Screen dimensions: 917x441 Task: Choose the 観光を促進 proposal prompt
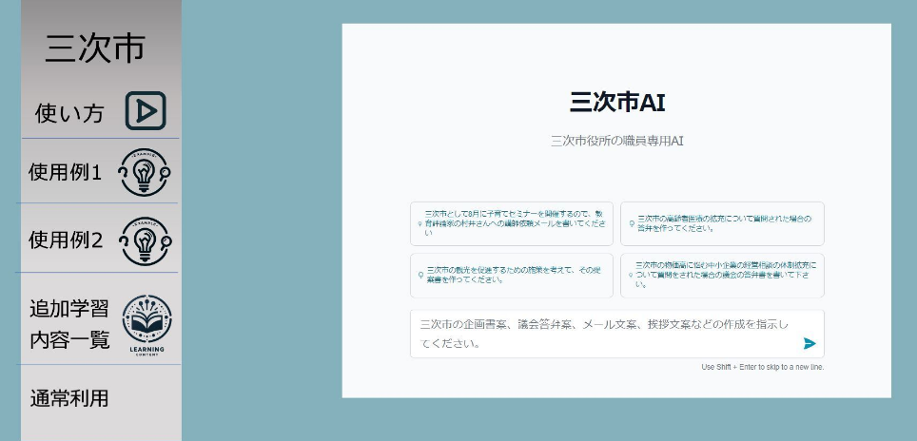[514, 276]
